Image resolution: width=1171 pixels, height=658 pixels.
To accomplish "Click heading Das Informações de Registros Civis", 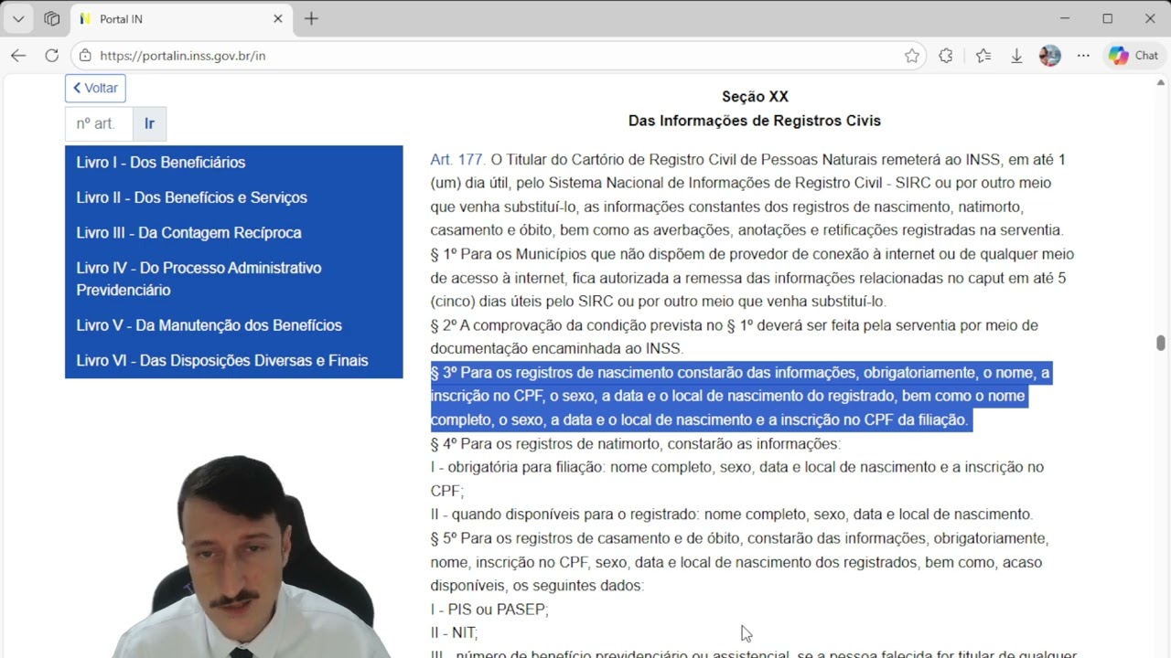I will 755,121.
